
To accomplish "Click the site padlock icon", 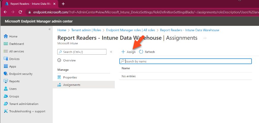I will pyautogui.click(x=30, y=12).
